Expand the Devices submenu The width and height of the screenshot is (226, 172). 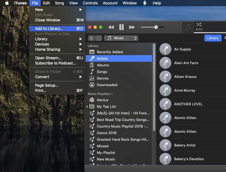57,44
